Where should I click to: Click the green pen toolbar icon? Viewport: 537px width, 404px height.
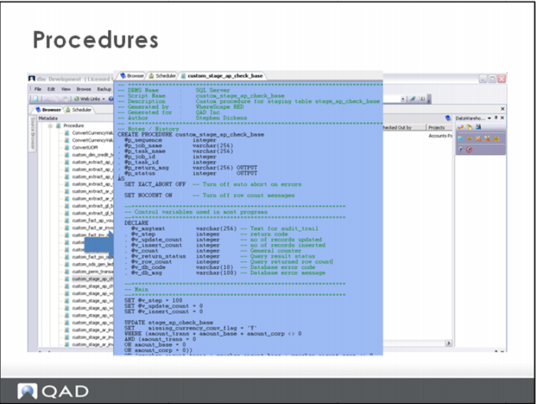[x=413, y=99]
